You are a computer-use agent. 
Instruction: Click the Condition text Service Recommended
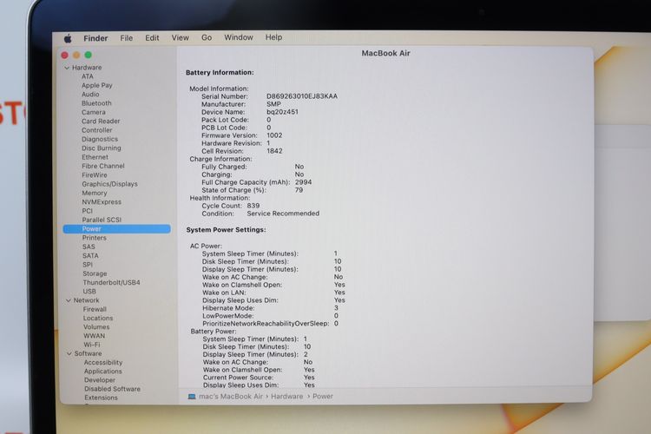(x=283, y=214)
